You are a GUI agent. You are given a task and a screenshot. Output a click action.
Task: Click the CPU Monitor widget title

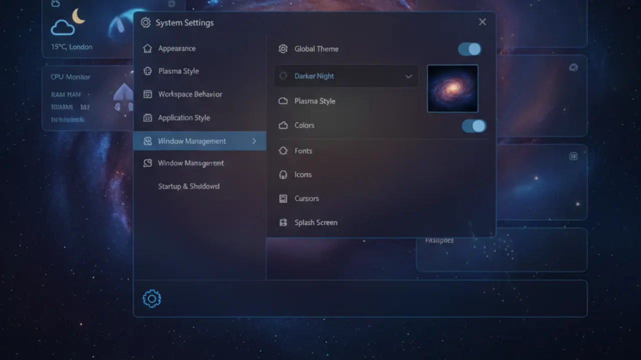point(71,77)
